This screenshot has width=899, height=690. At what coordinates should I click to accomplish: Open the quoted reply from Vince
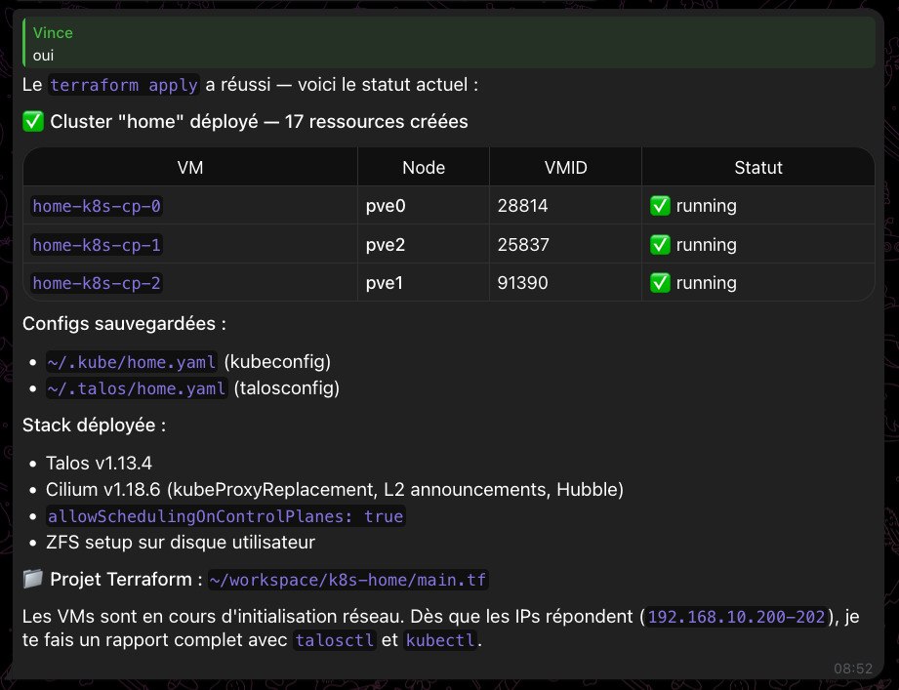449,43
